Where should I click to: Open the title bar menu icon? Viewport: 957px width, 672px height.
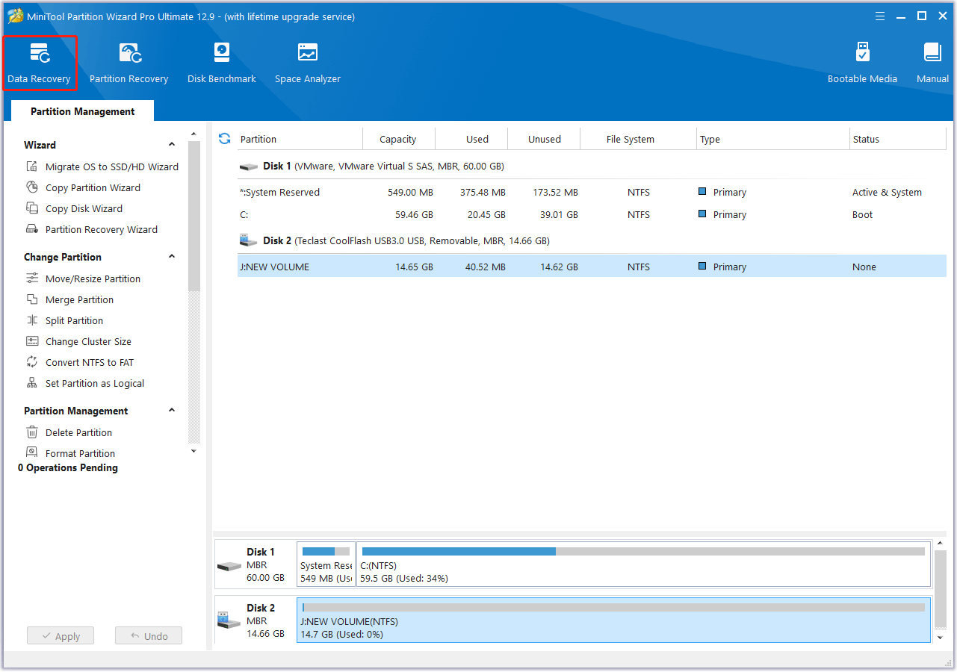[x=879, y=16]
